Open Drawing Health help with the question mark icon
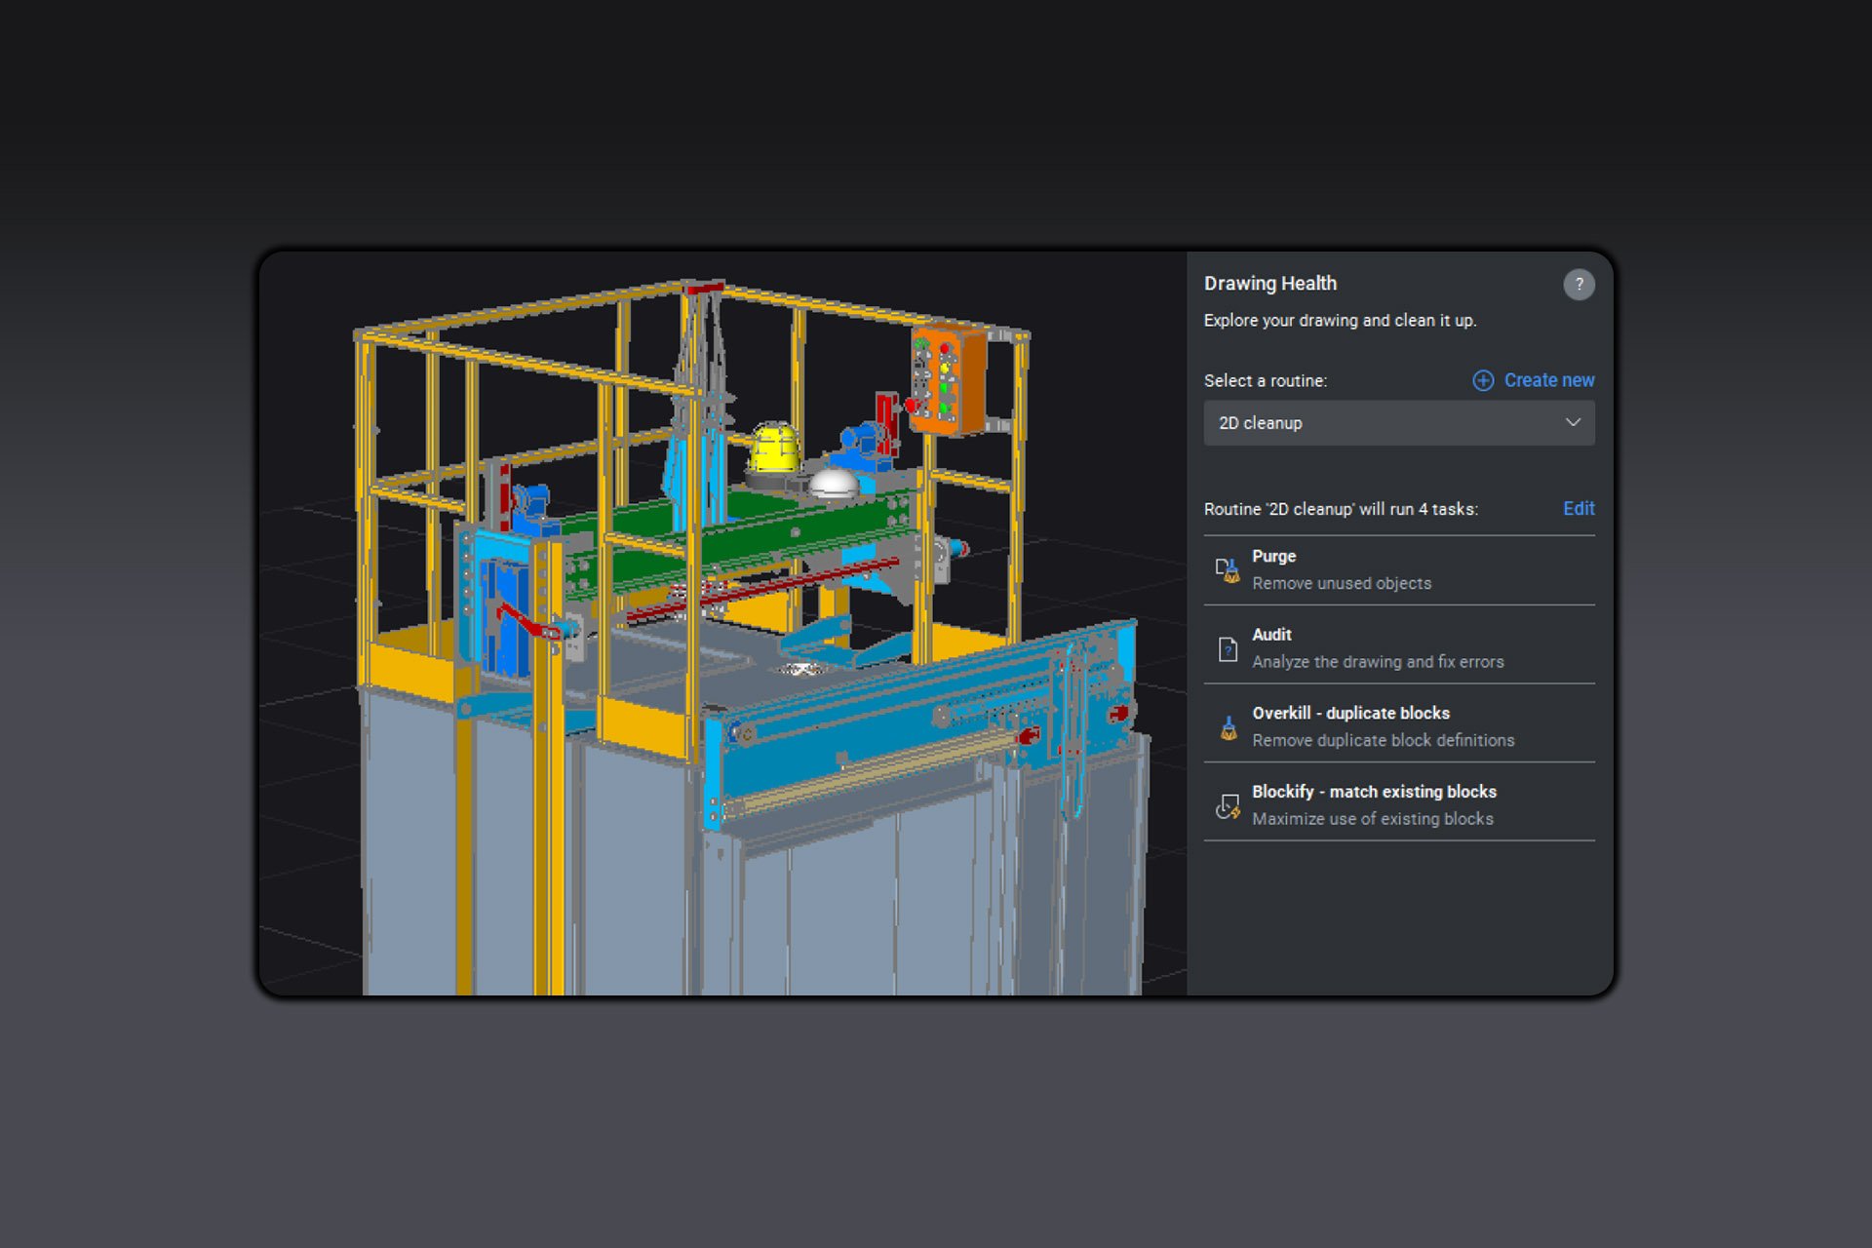This screenshot has height=1248, width=1872. [1579, 284]
